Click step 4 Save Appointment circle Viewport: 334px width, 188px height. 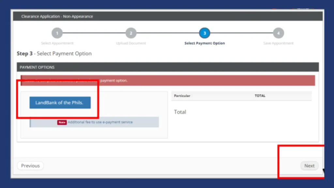278,33
